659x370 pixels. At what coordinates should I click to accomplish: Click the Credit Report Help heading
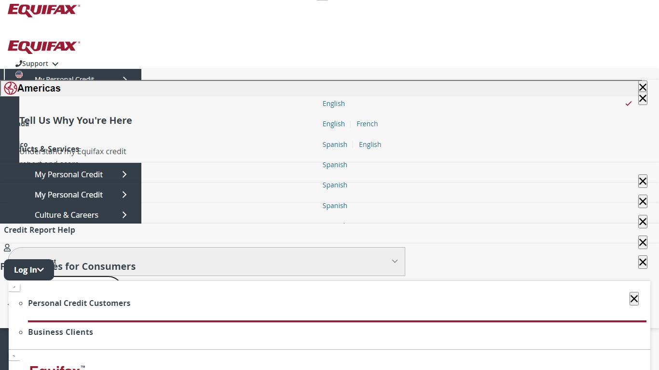[x=40, y=230]
